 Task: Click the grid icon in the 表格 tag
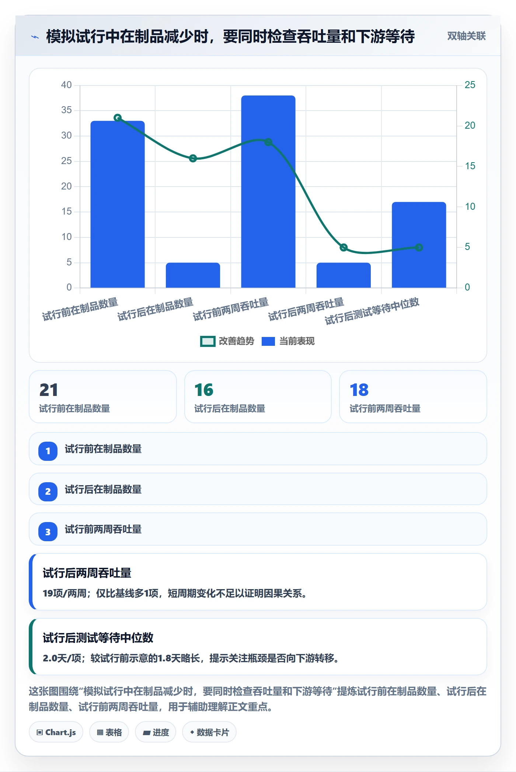(x=100, y=733)
